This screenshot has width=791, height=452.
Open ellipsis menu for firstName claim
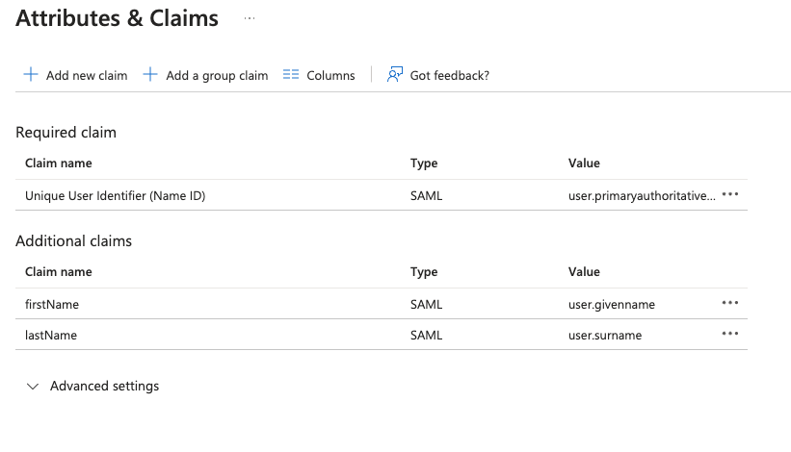[x=730, y=303]
